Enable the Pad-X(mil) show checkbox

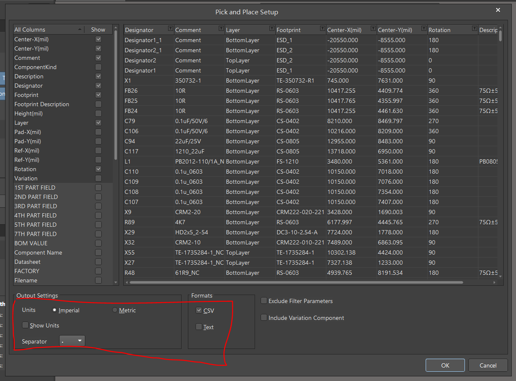(x=98, y=132)
